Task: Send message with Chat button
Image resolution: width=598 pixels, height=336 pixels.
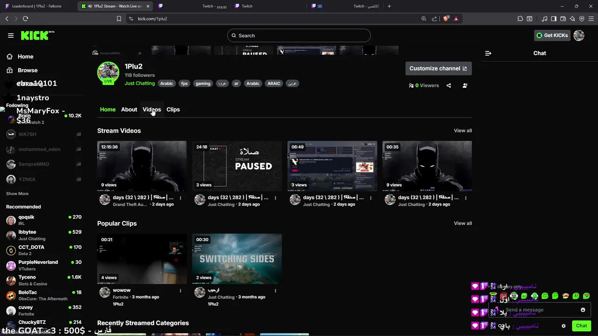Action: [x=581, y=326]
